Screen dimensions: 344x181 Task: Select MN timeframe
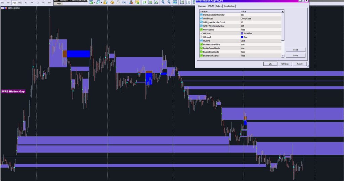pyautogui.click(x=50, y=3)
